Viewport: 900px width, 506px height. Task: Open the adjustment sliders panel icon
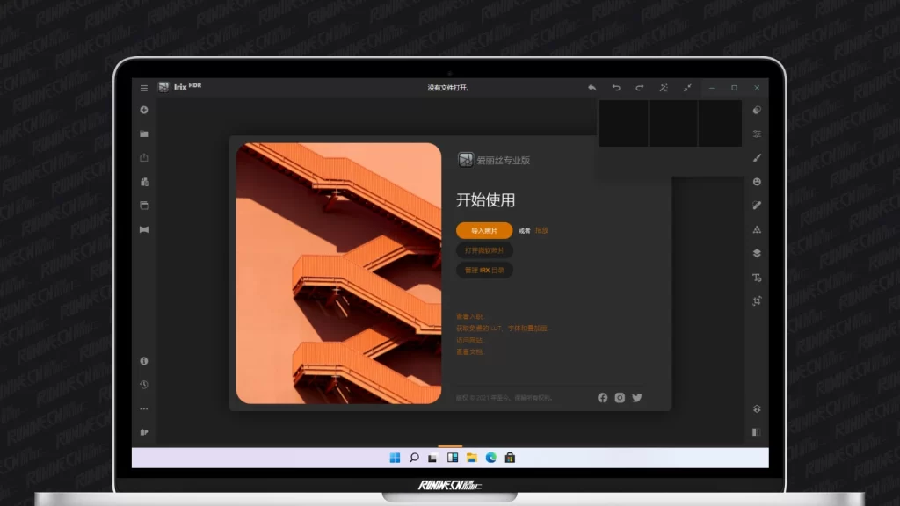point(757,134)
